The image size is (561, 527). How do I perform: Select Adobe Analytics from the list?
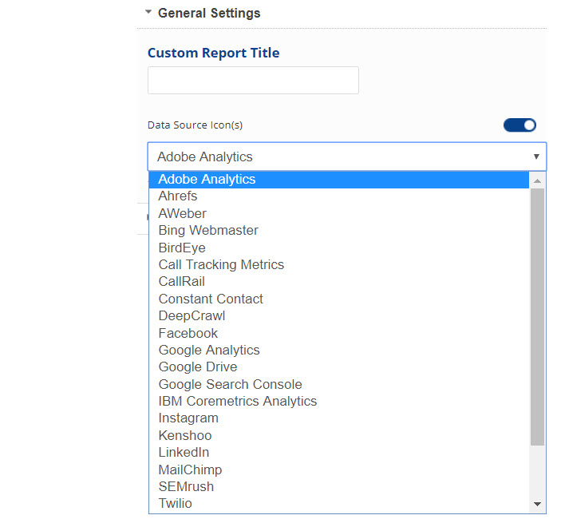click(x=207, y=180)
